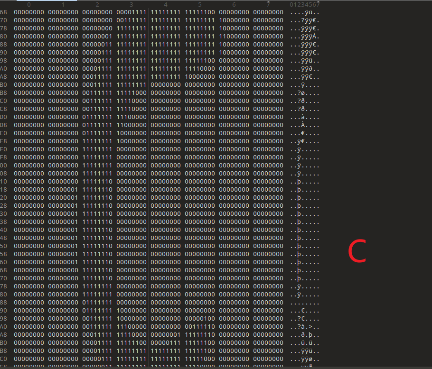Select row offset 10
This screenshot has width=432, height=369.
(x=4, y=182)
